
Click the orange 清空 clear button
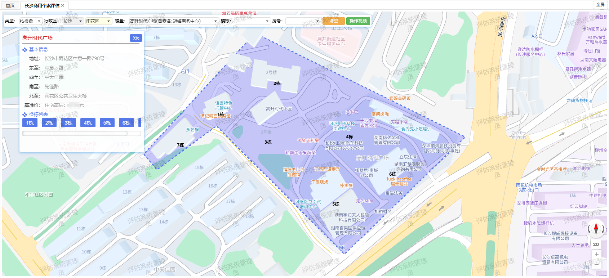[x=333, y=21]
